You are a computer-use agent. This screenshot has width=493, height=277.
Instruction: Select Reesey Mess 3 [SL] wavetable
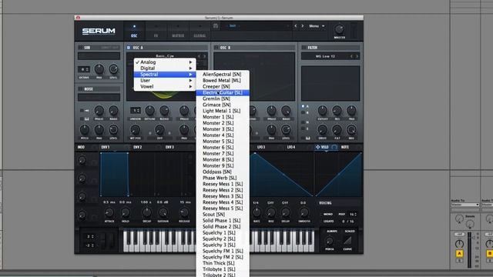(223, 196)
